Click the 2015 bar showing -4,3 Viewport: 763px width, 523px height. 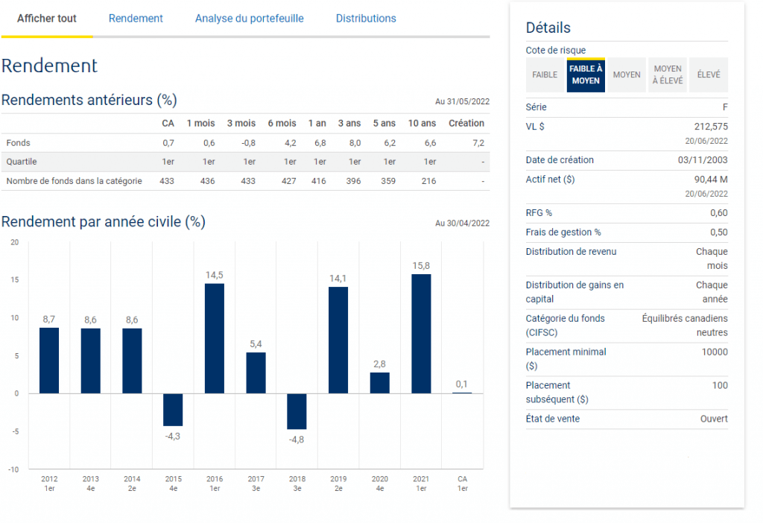pyautogui.click(x=173, y=410)
